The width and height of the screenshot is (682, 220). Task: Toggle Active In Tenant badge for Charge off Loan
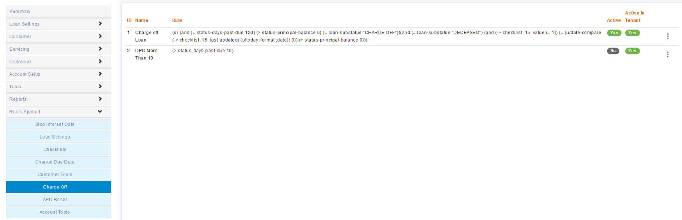coord(632,33)
